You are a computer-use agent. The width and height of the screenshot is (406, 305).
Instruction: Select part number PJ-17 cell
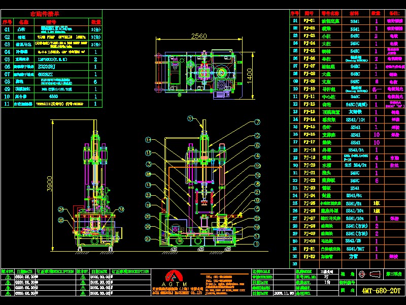309,142
